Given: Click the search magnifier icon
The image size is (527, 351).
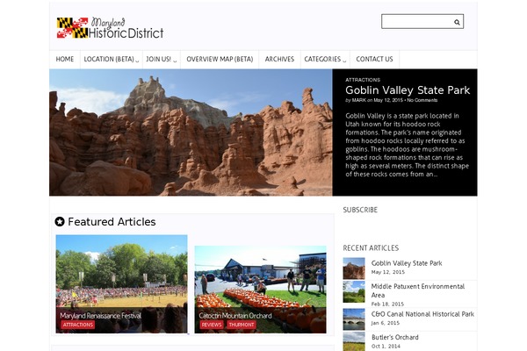Looking at the screenshot, I should coord(457,22).
